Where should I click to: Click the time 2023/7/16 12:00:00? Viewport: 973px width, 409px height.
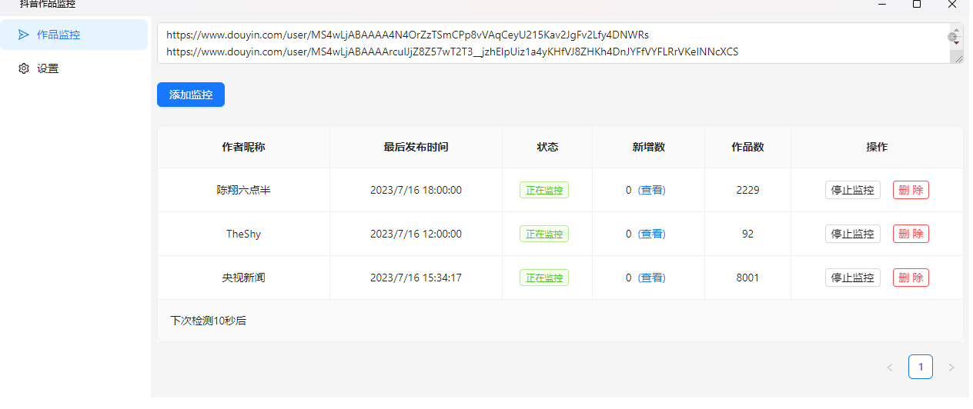pyautogui.click(x=416, y=234)
